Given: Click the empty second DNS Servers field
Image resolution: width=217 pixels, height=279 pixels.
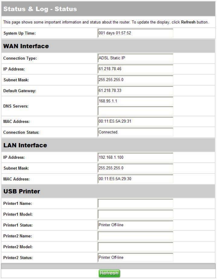Looking at the screenshot, I should (x=135, y=111).
